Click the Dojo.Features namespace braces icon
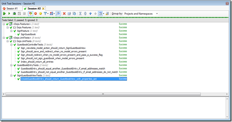This screenshot has width=232, height=122. (14, 27)
